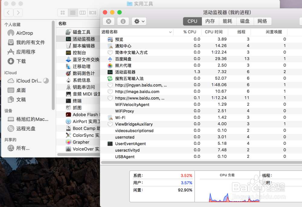Select the UserEventAgent process icon
Screen dimensions: 302x207
click(110, 144)
